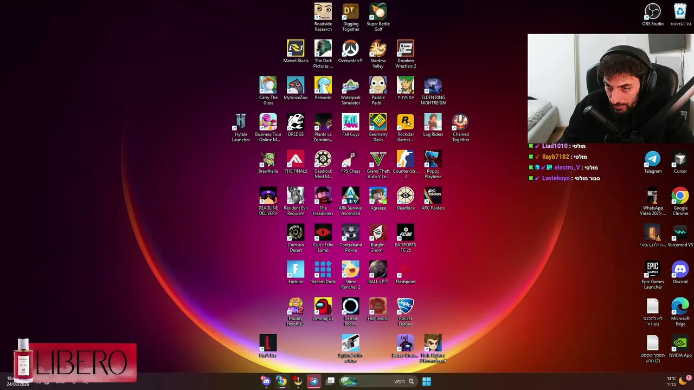
Task: Click the taskbar search box
Action: tap(378, 381)
